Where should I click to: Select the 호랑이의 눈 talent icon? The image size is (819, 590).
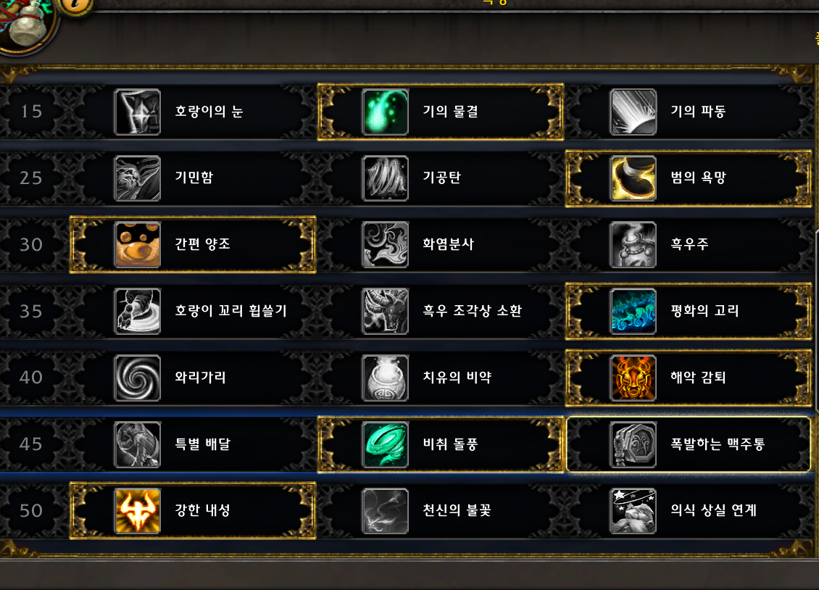tap(138, 112)
